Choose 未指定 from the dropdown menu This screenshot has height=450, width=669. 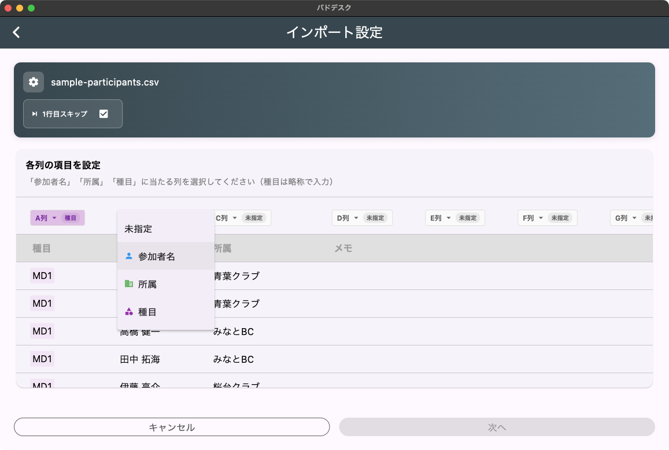point(166,229)
